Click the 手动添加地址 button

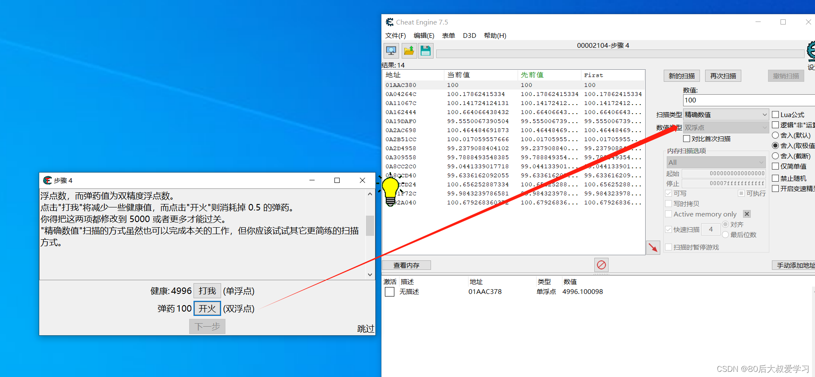(793, 265)
